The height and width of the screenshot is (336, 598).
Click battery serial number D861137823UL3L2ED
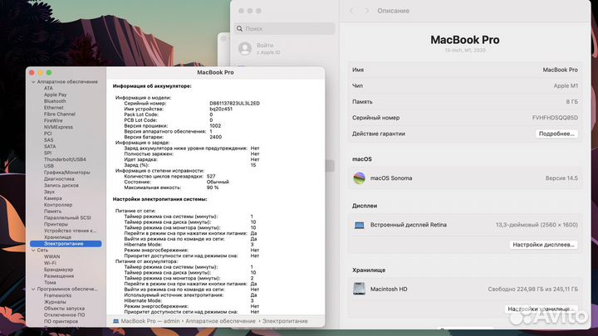234,103
